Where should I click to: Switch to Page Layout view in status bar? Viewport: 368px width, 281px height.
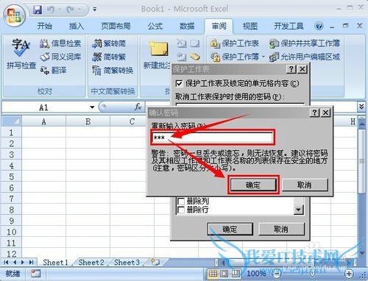coord(224,274)
